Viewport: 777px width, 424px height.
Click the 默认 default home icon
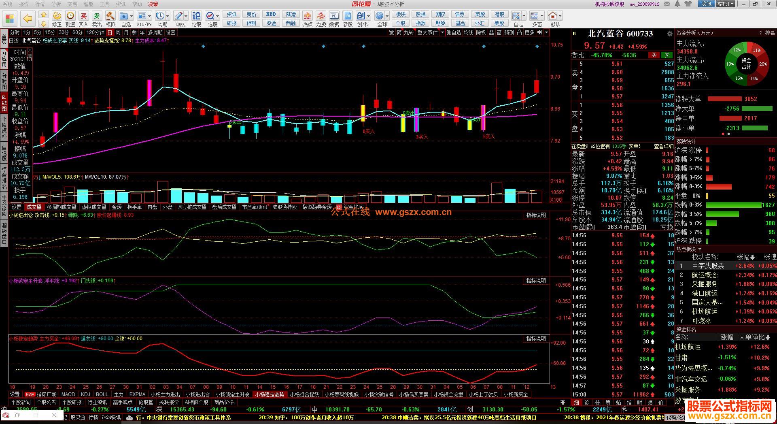tap(553, 16)
